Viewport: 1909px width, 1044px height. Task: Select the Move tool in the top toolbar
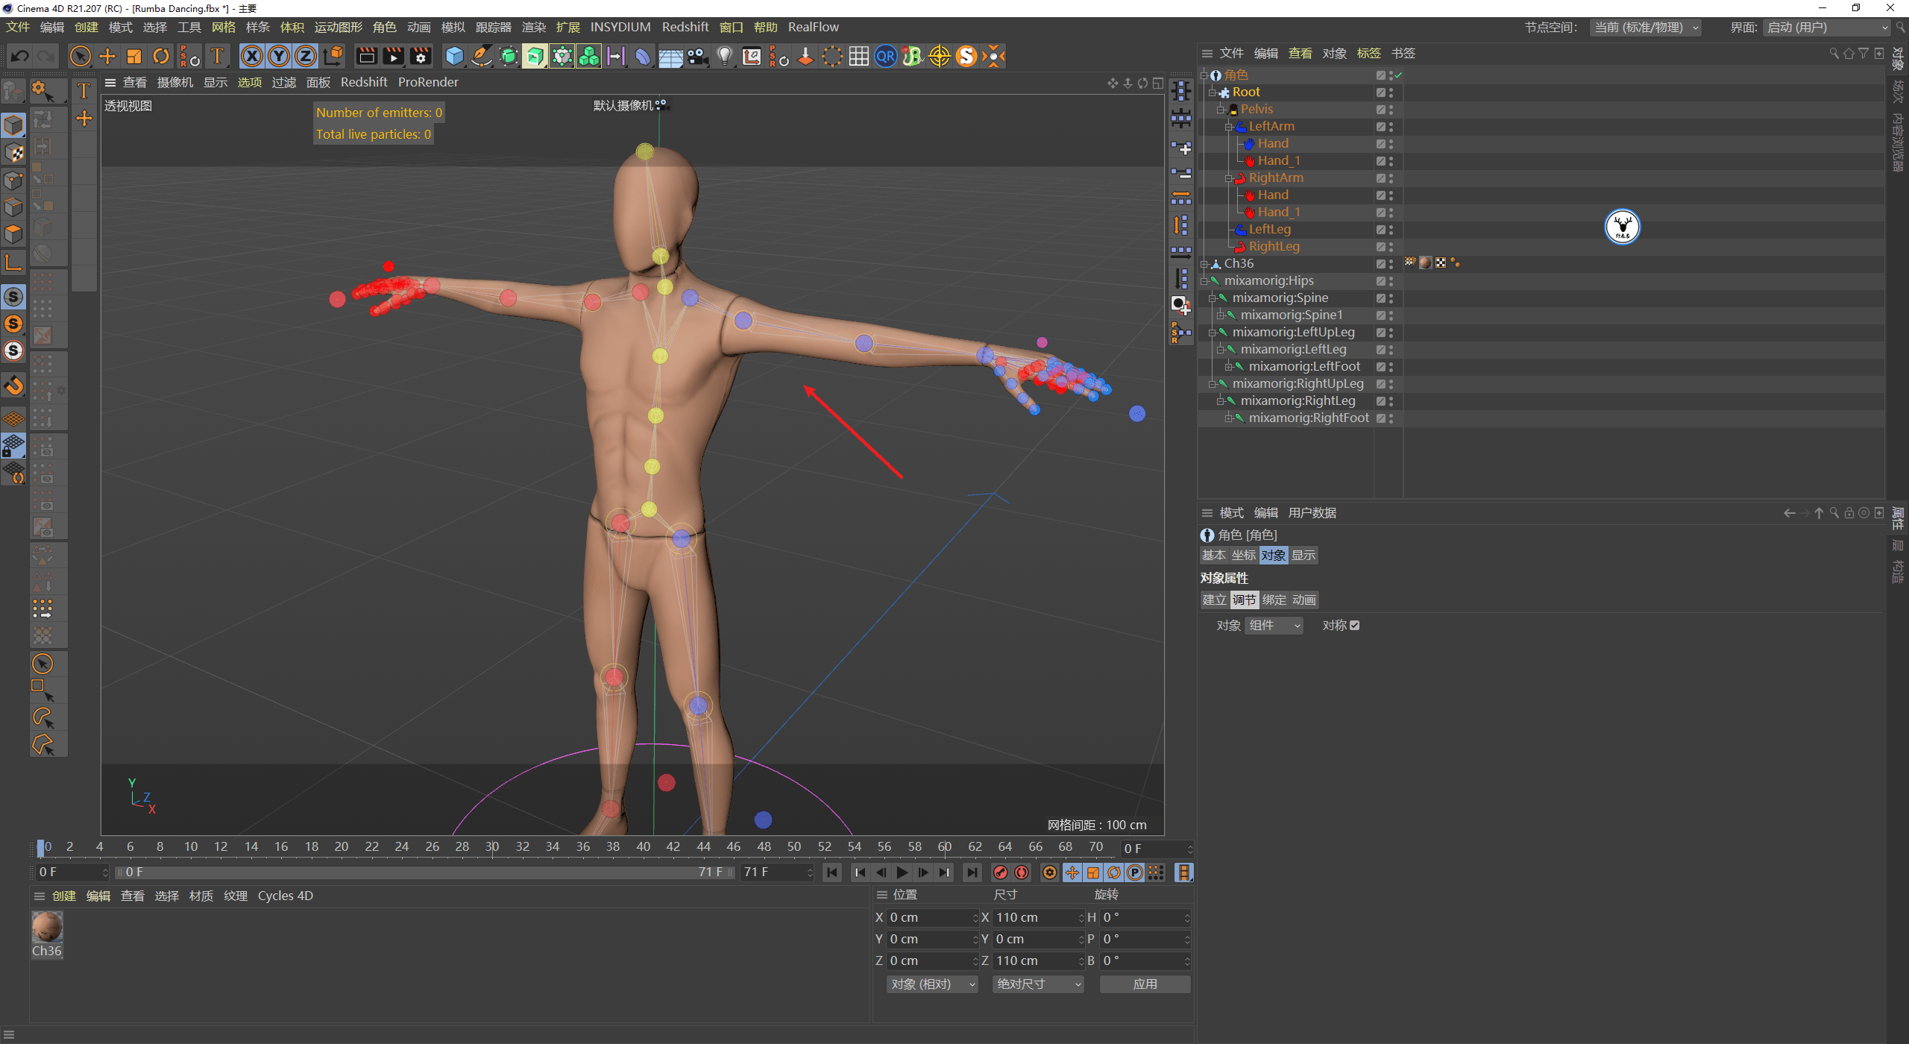point(107,56)
